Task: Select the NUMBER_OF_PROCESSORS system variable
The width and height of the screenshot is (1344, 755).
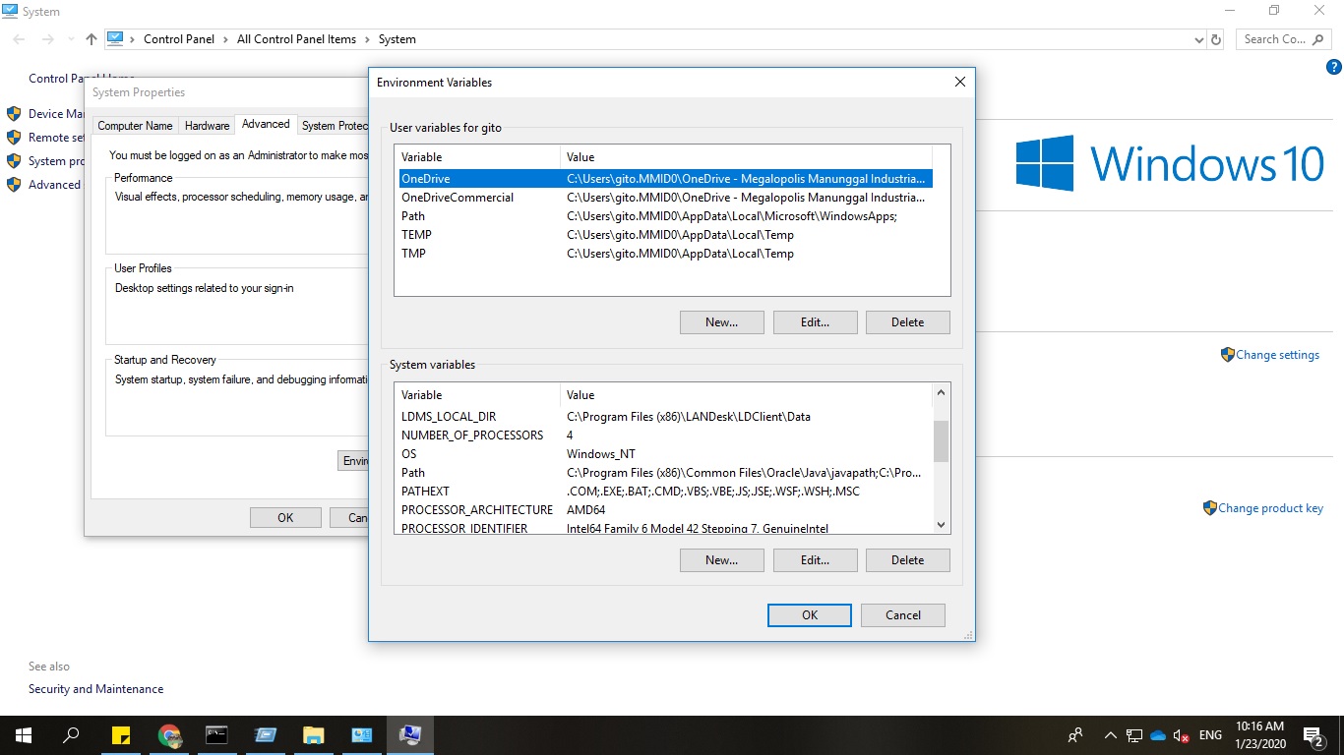Action: [664, 436]
